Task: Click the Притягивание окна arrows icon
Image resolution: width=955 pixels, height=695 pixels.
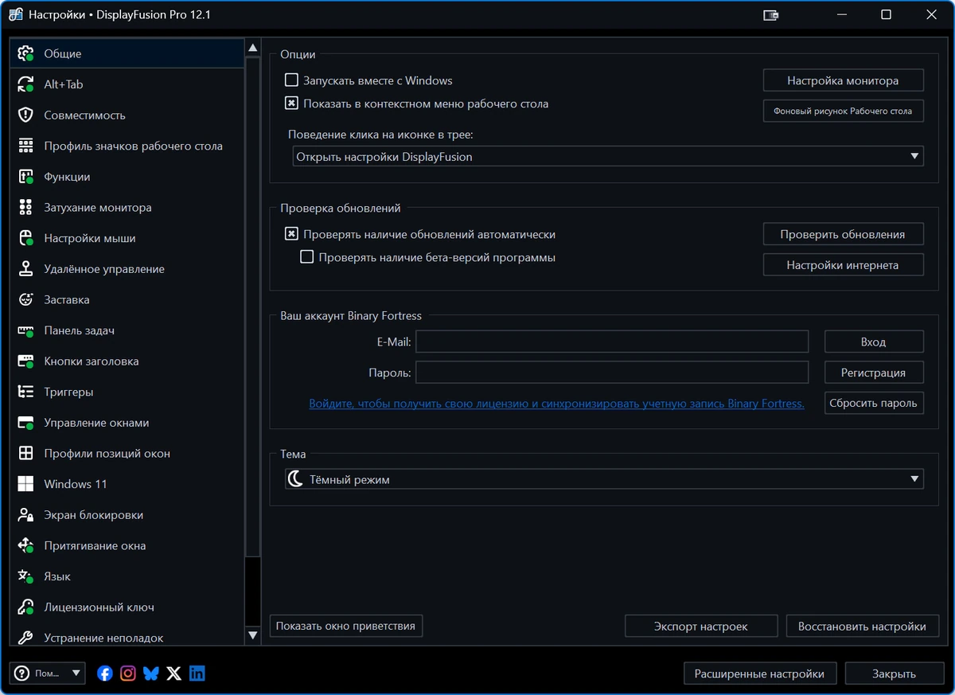Action: 25,546
